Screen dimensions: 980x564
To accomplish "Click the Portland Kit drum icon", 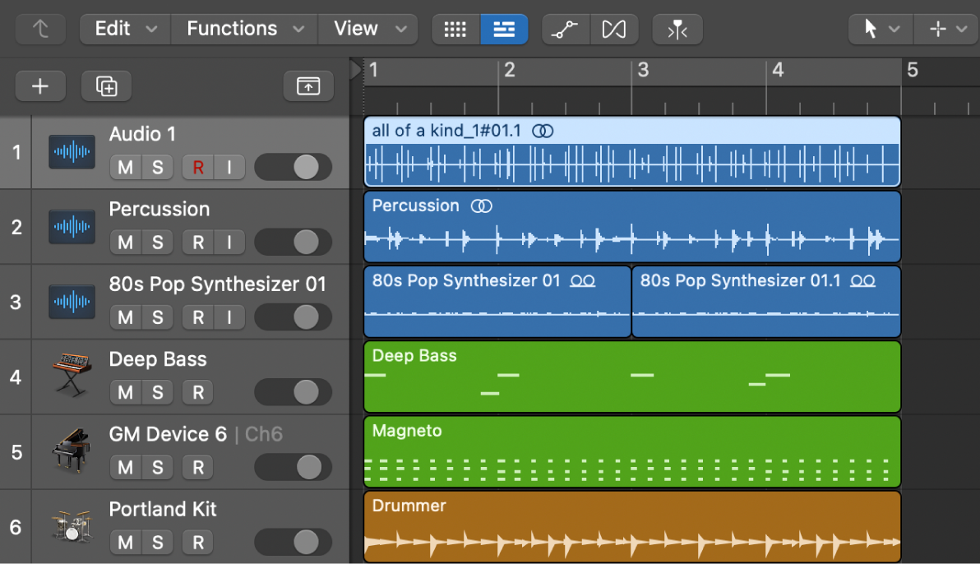I will click(72, 525).
